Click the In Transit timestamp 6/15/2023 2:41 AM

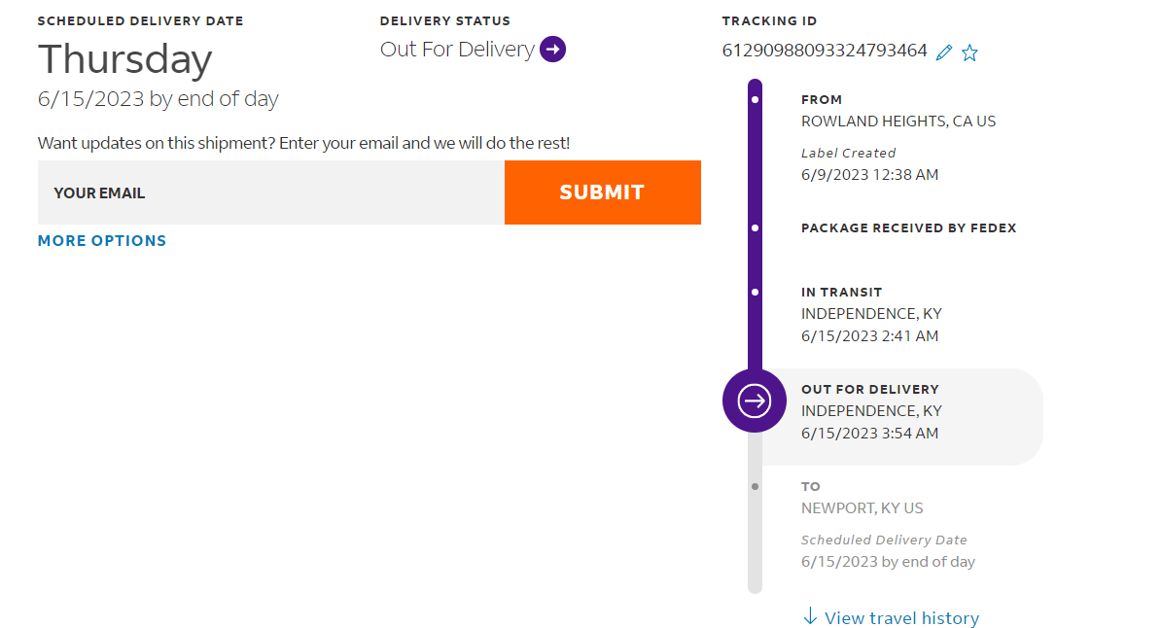coord(869,336)
